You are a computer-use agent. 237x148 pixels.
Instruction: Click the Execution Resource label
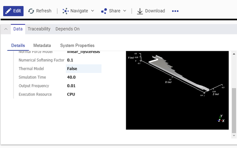35,94
